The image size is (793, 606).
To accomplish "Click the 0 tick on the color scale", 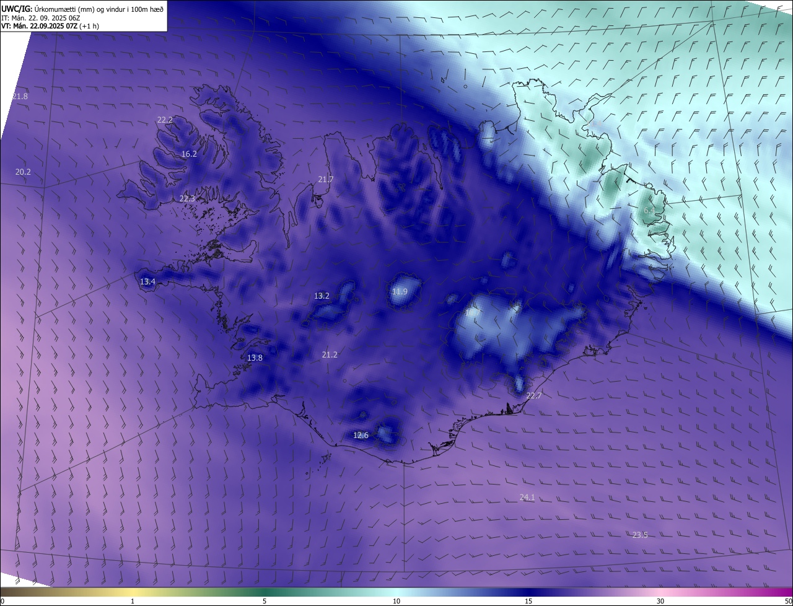I will pyautogui.click(x=2, y=601).
